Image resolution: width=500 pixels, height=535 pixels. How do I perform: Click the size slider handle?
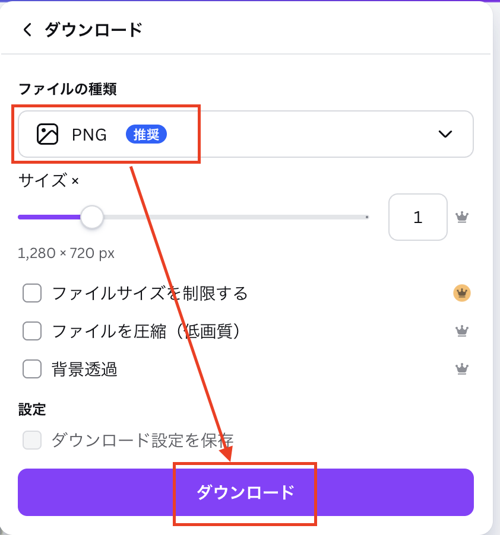pos(91,217)
